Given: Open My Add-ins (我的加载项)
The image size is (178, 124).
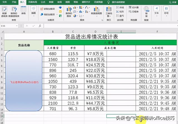Looking at the screenshot, I should tap(48, 14).
